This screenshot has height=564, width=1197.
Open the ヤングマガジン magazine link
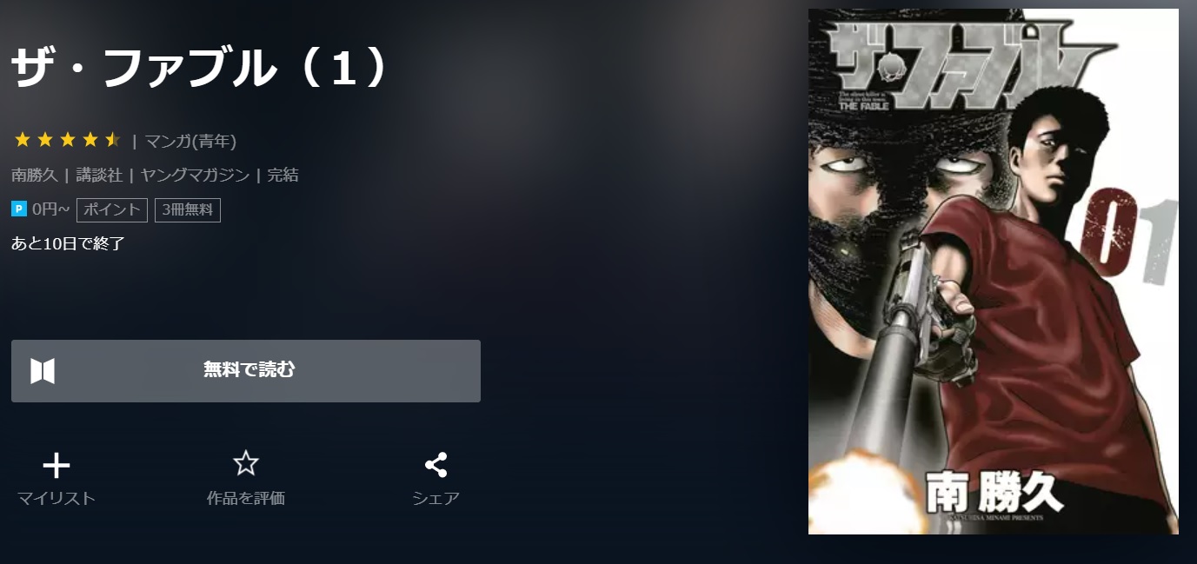195,175
